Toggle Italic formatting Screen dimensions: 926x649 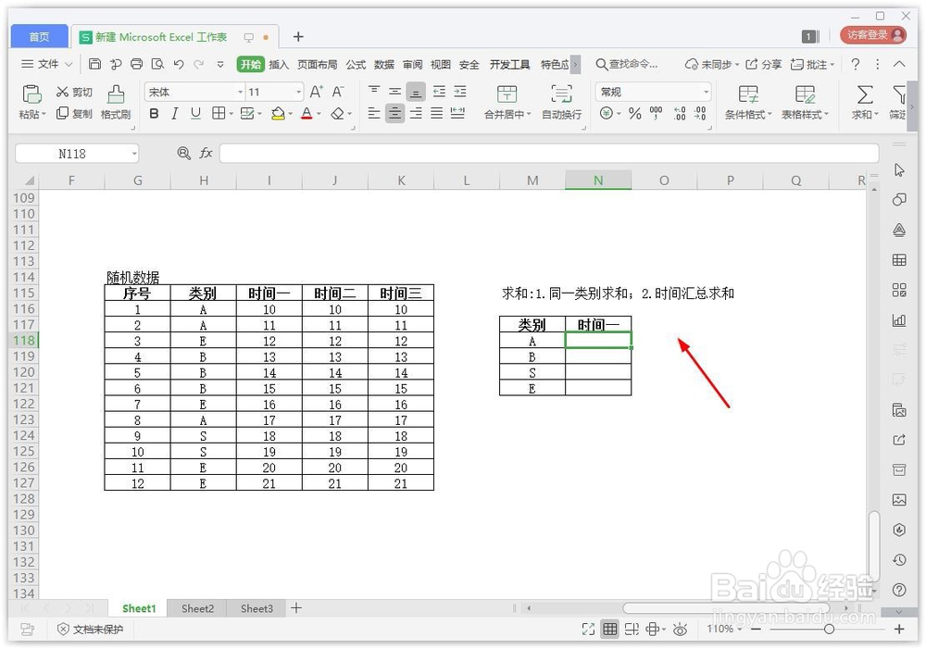[x=175, y=113]
